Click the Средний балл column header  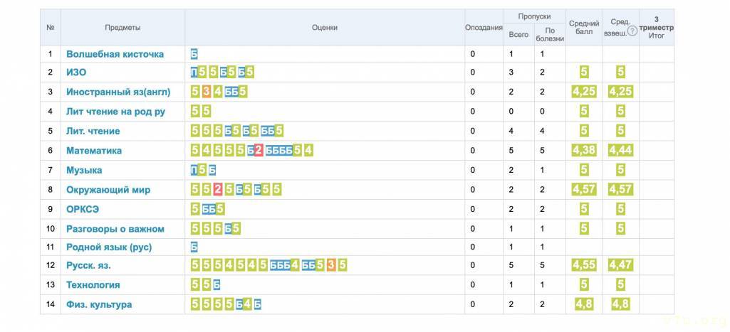click(583, 28)
